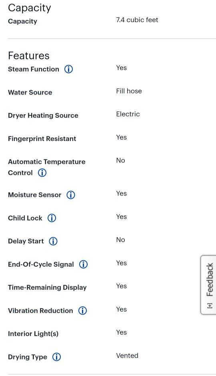Show info for Automatic Temperature Control

(x=42, y=173)
